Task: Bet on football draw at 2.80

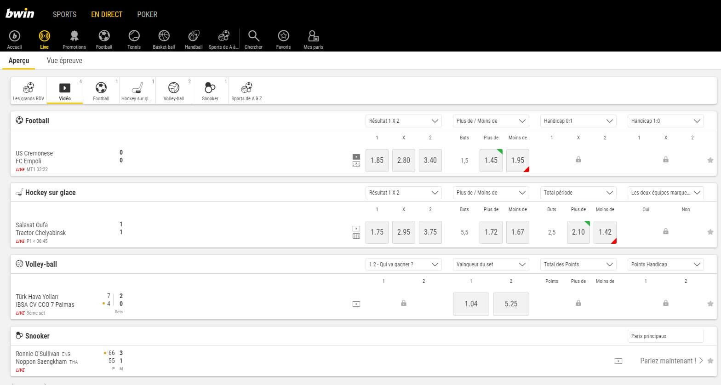Action: pos(404,161)
